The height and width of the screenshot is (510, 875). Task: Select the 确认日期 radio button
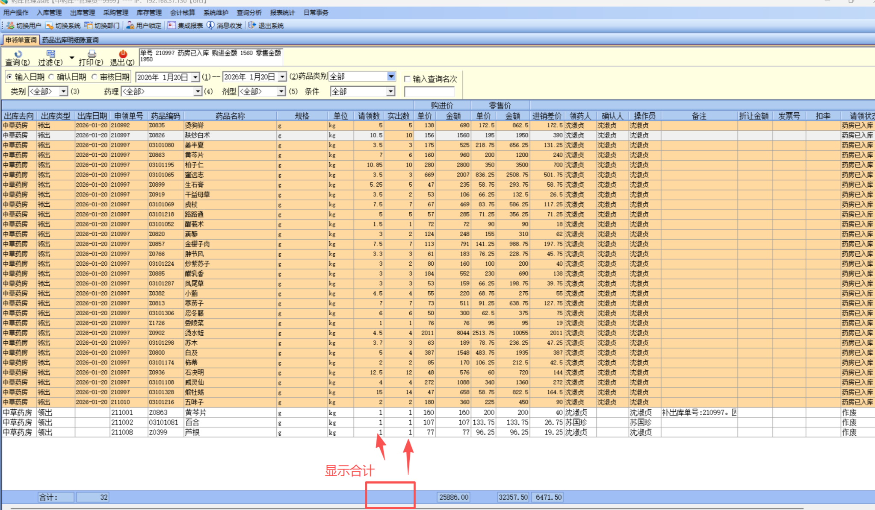click(52, 77)
